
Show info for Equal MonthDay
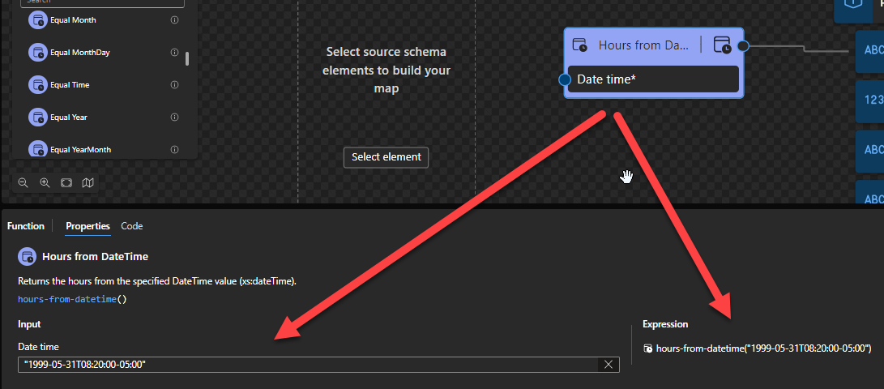pyautogui.click(x=174, y=53)
